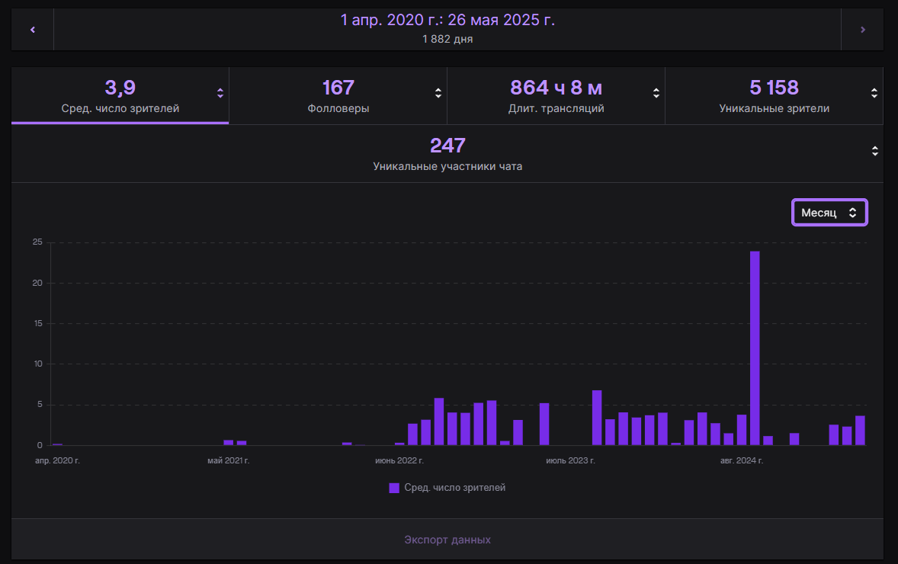Select the Уникальные участники чата panel
The image size is (898, 564).
[447, 153]
